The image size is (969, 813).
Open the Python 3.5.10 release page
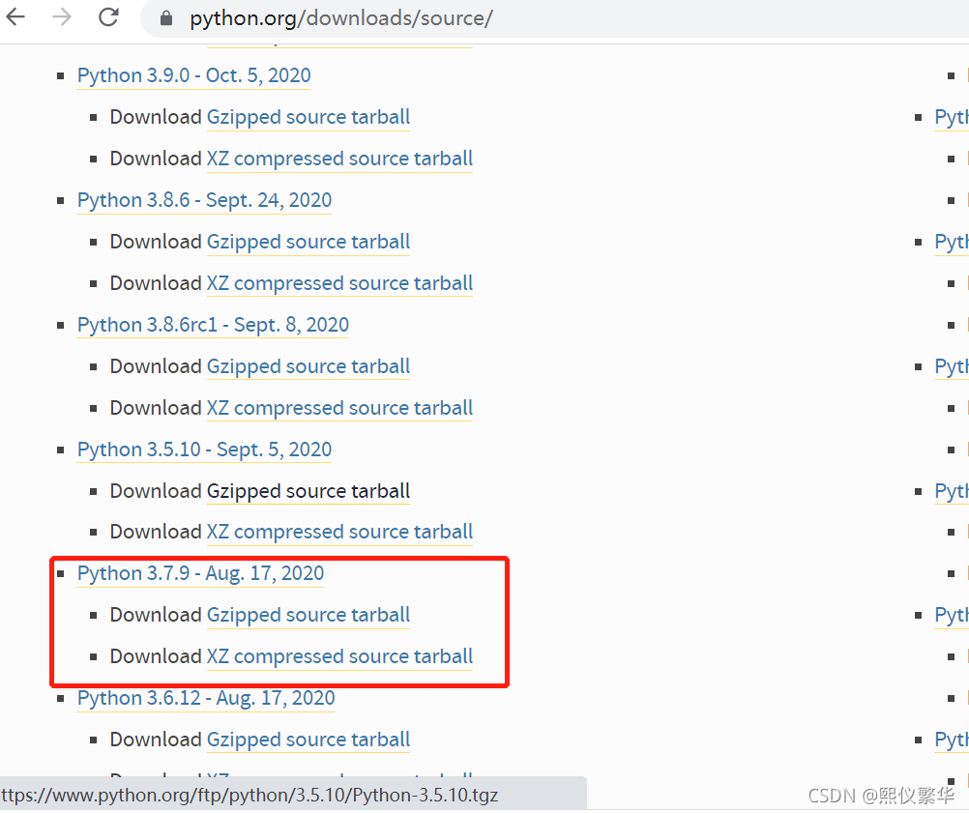pyautogui.click(x=203, y=450)
